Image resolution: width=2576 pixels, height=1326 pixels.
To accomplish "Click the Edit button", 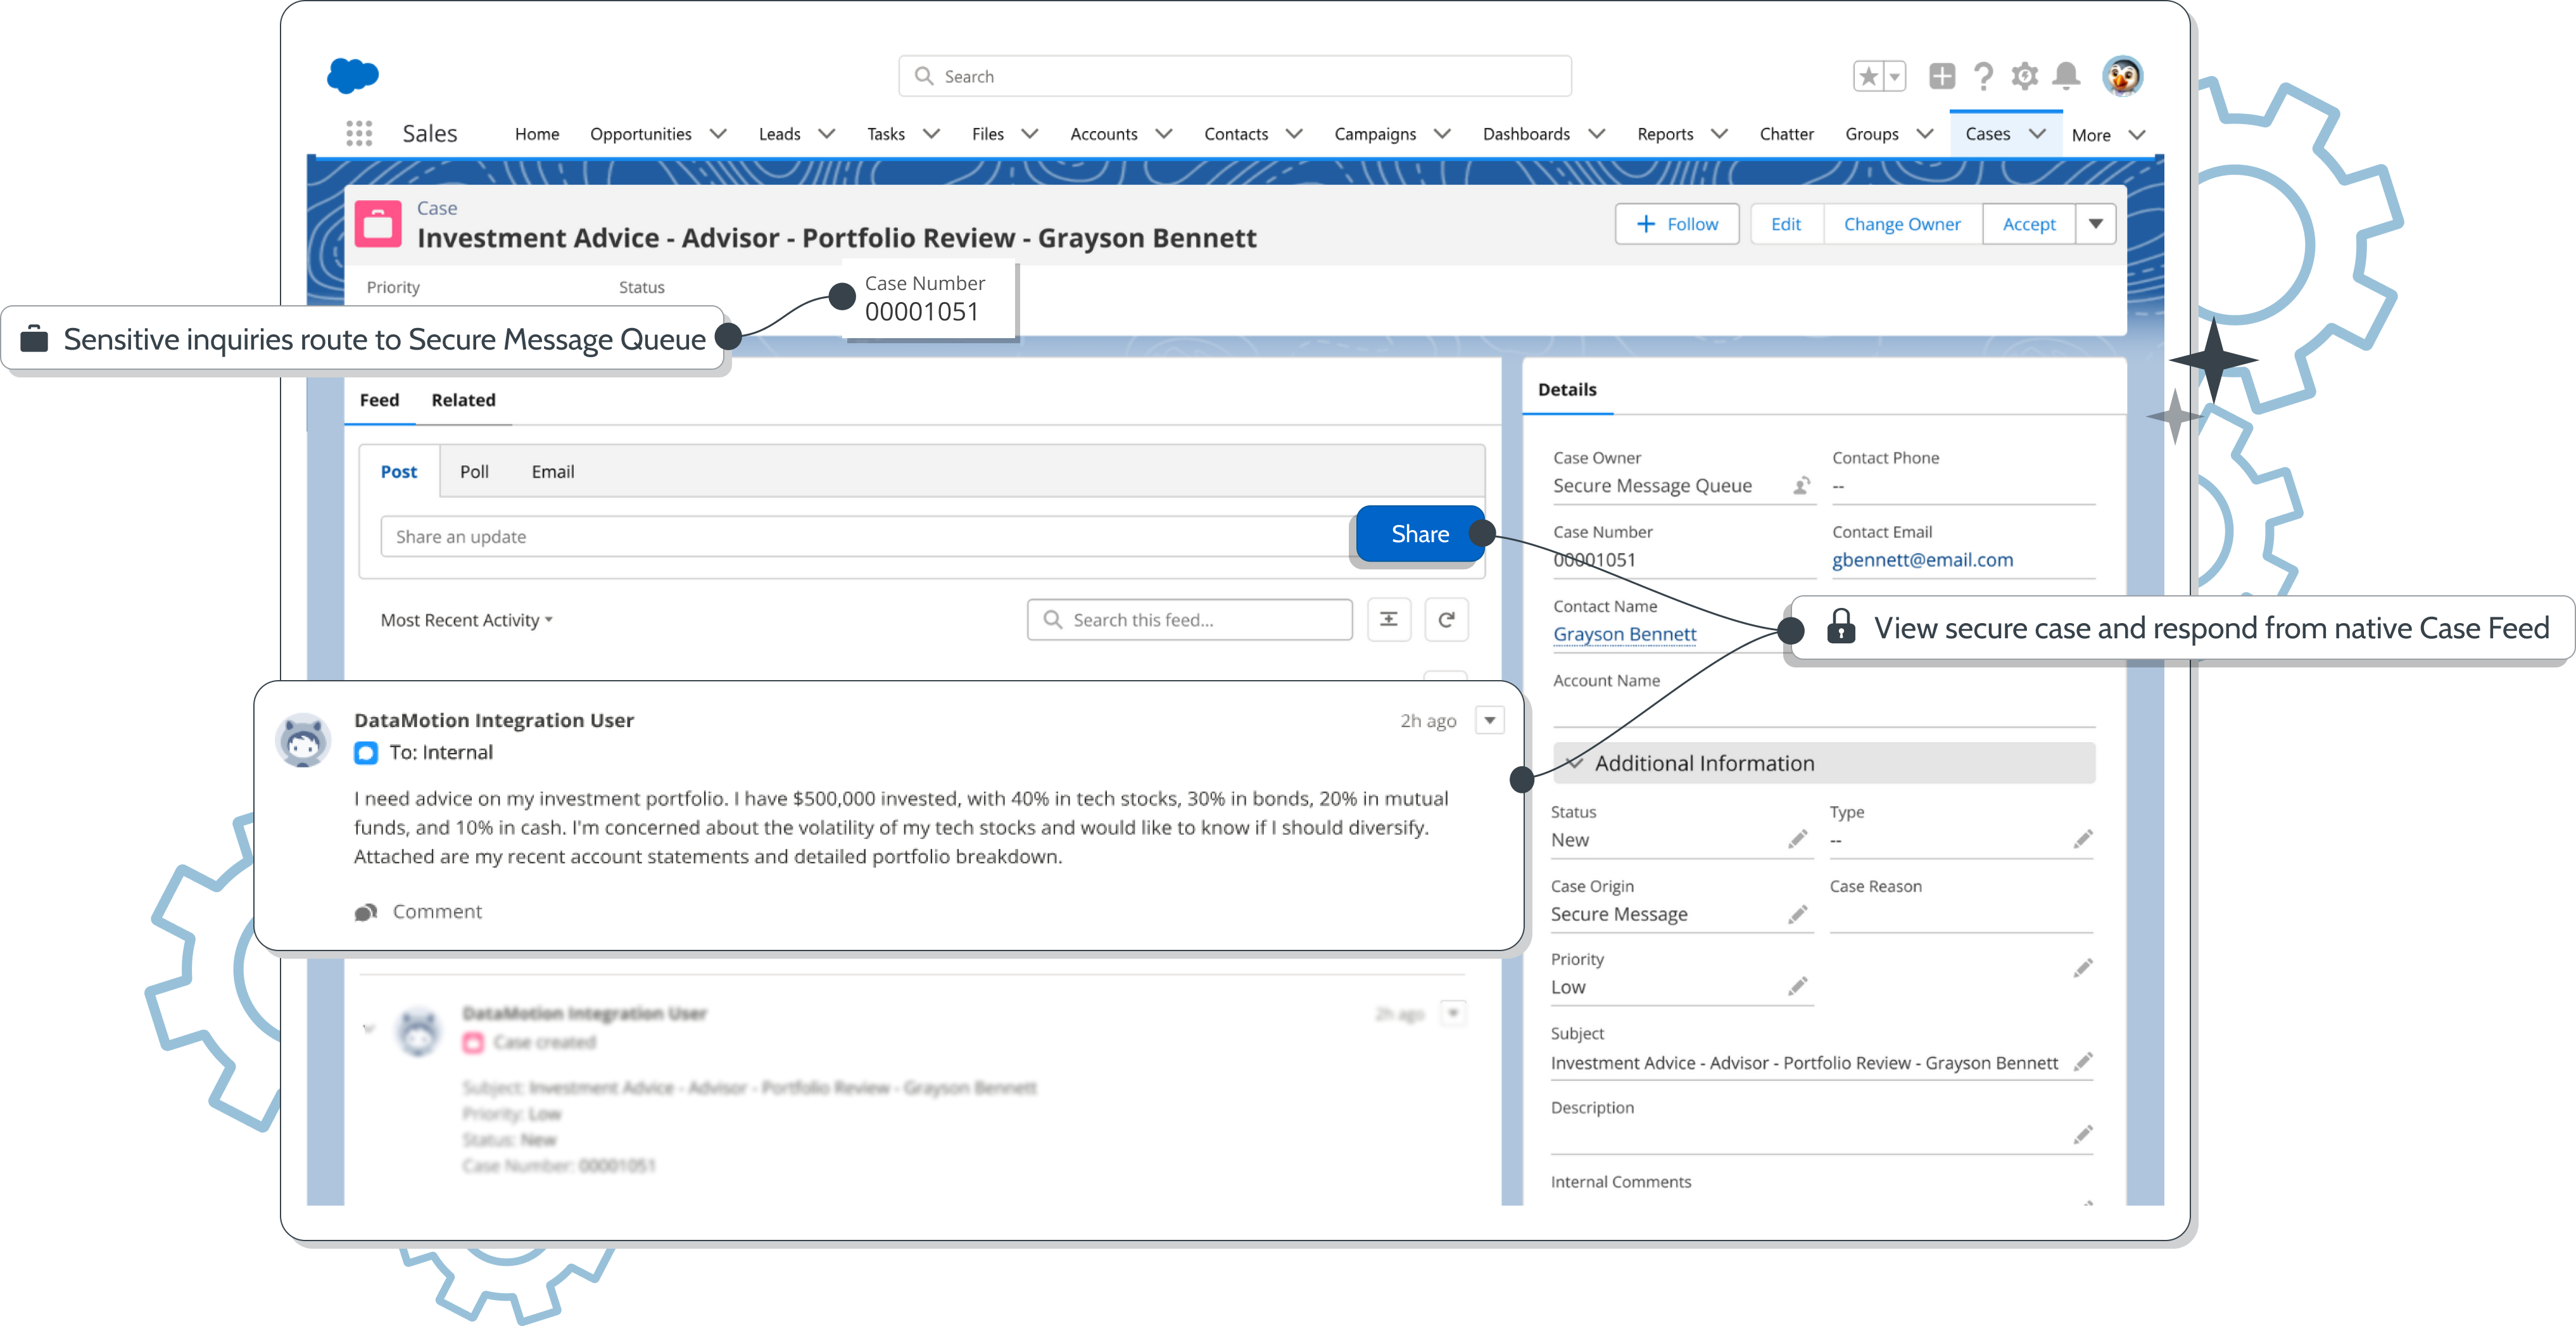I will pyautogui.click(x=1786, y=224).
